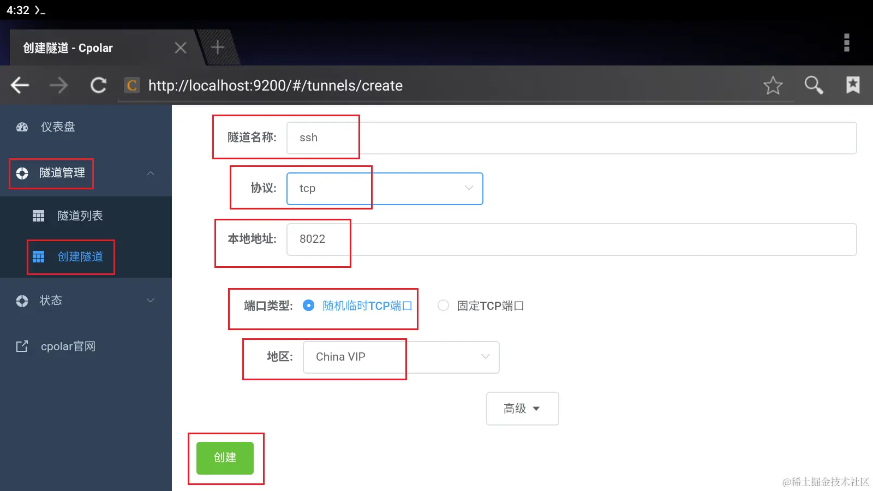Expand 状态 with its down chevron

pos(151,301)
